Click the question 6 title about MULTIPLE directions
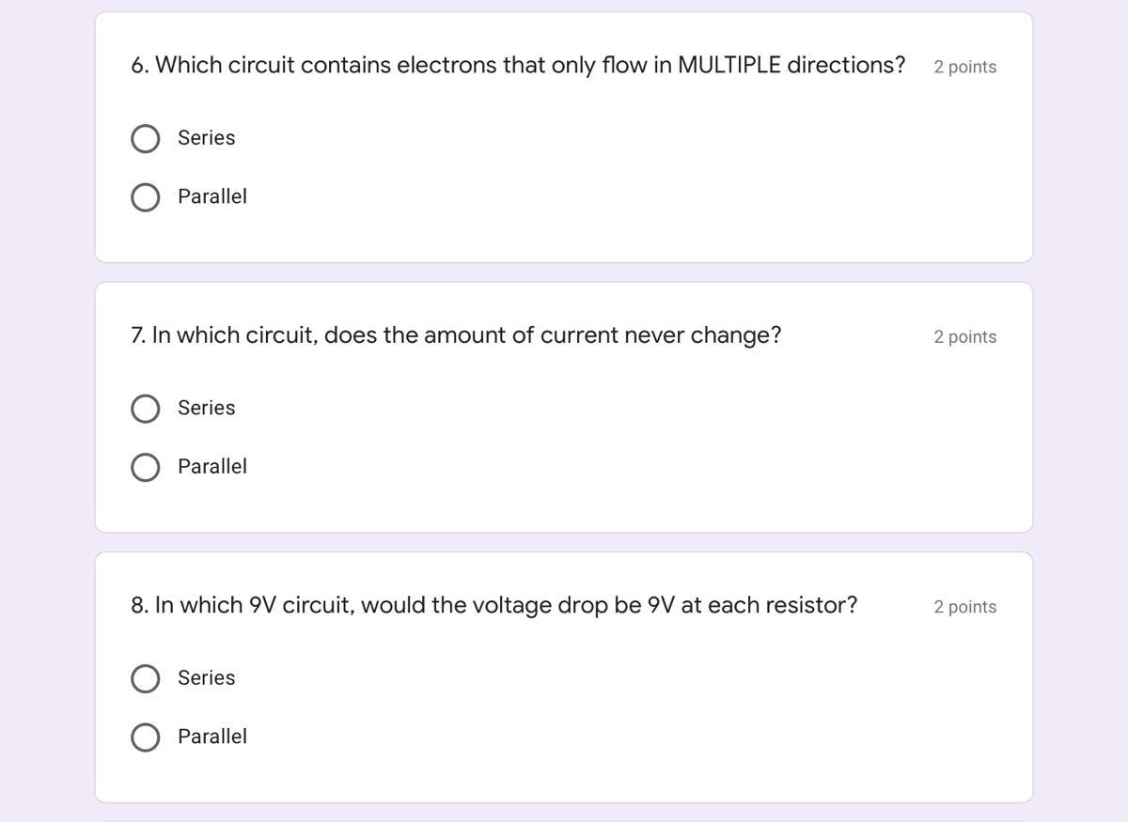 518,65
